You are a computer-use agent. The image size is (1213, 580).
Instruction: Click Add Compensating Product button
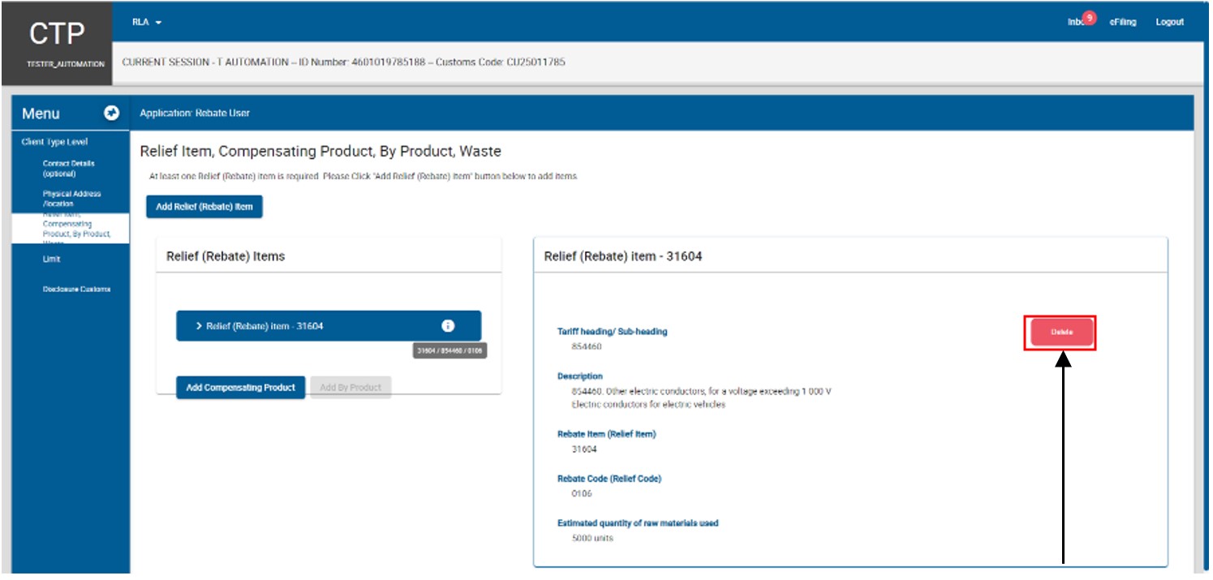(x=241, y=388)
